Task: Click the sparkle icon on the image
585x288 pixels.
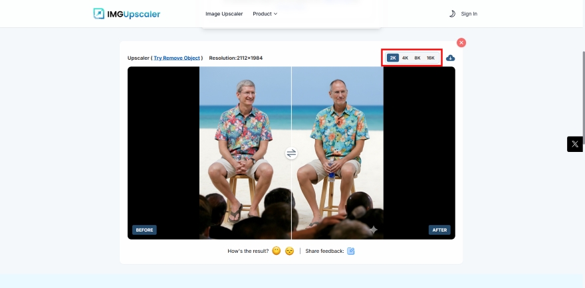Action: click(x=374, y=230)
